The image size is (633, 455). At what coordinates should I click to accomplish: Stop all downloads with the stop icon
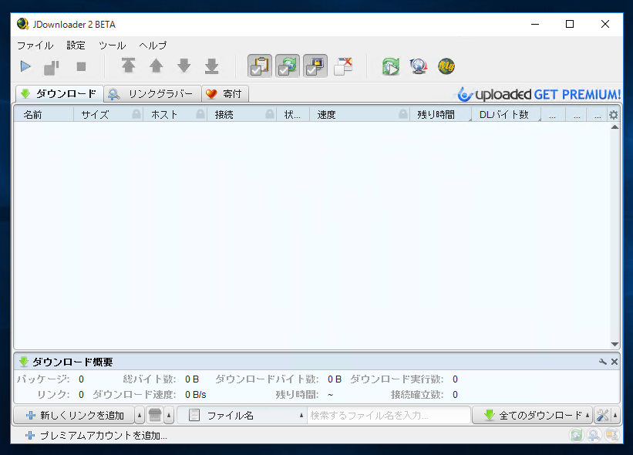pos(81,66)
